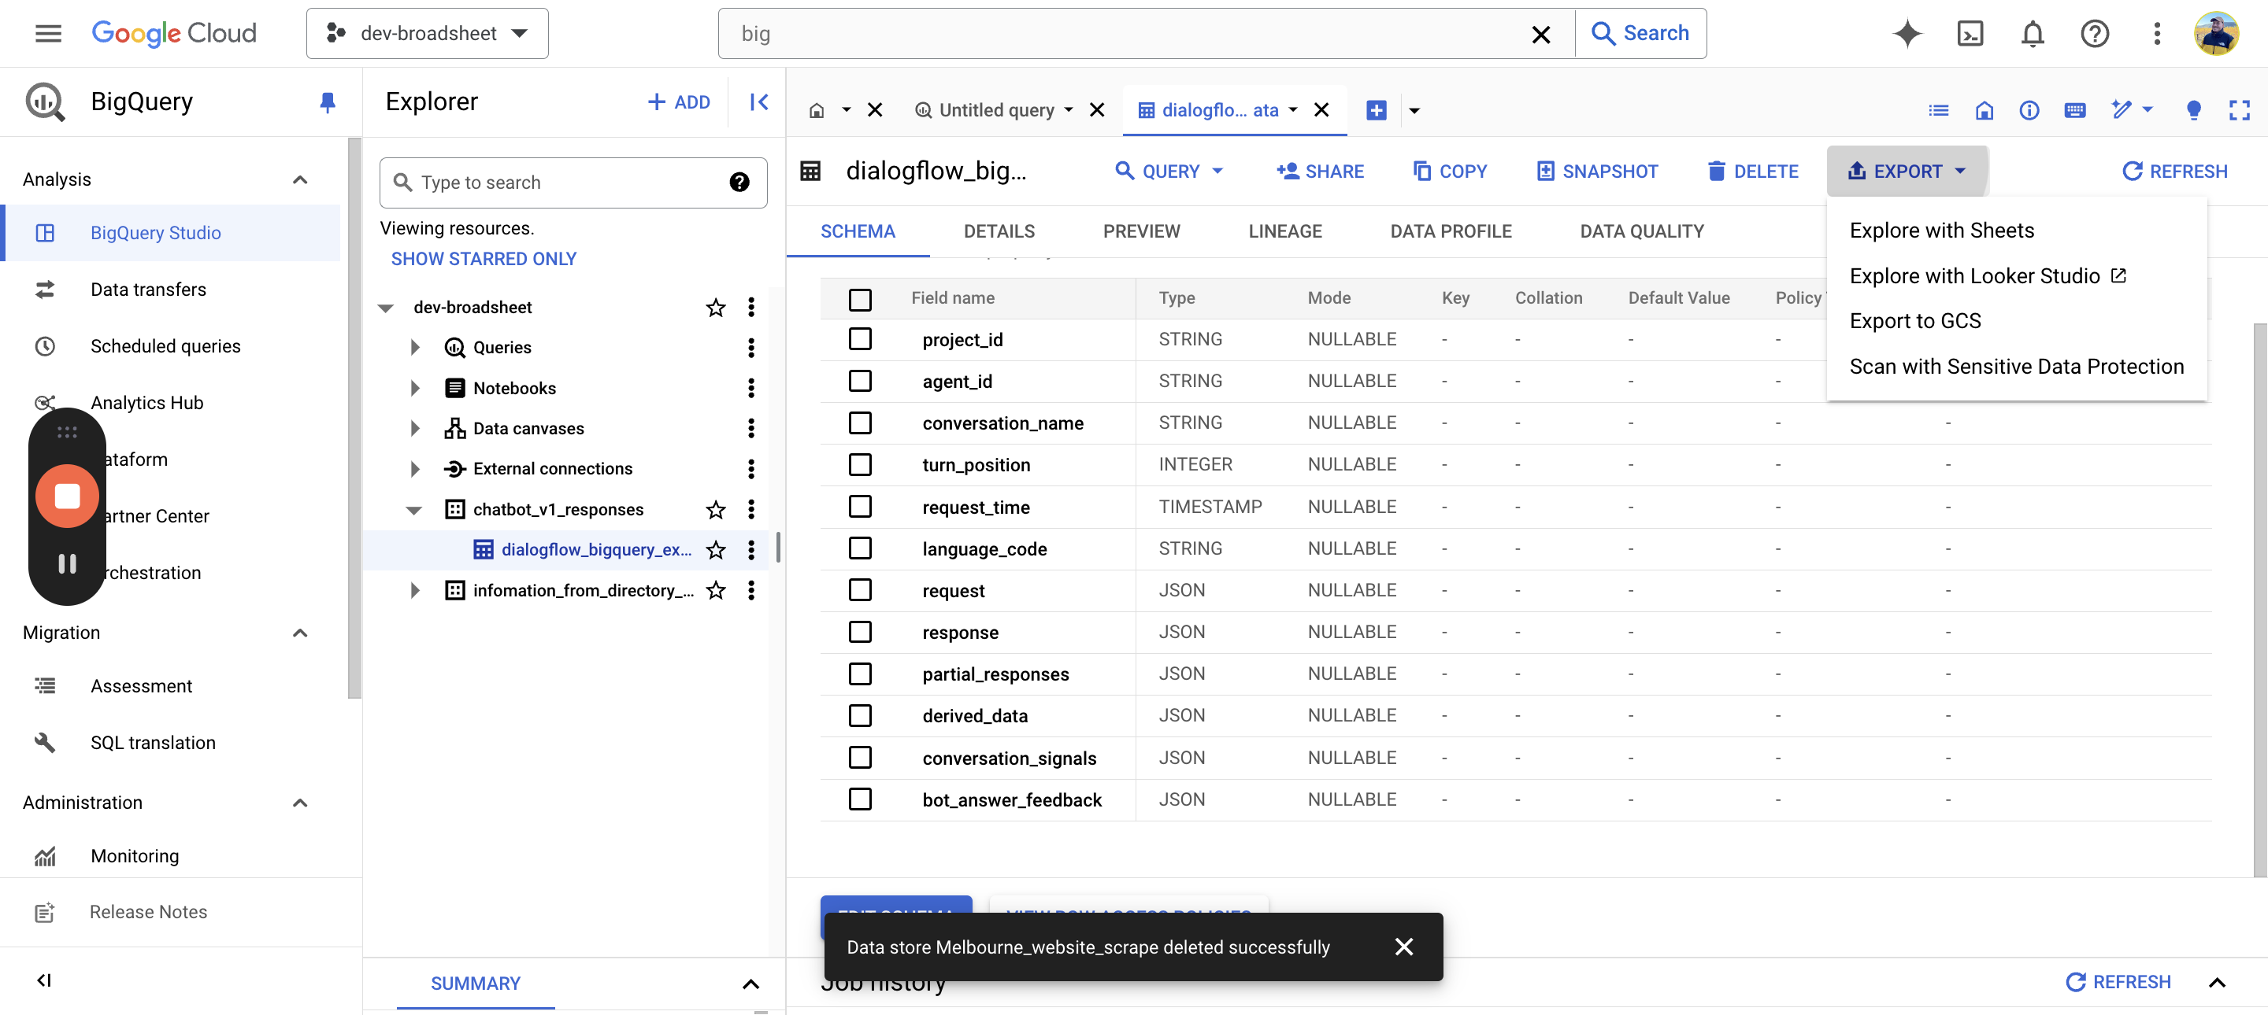Image resolution: width=2268 pixels, height=1015 pixels.
Task: Collapse the Administration section
Action: click(299, 802)
